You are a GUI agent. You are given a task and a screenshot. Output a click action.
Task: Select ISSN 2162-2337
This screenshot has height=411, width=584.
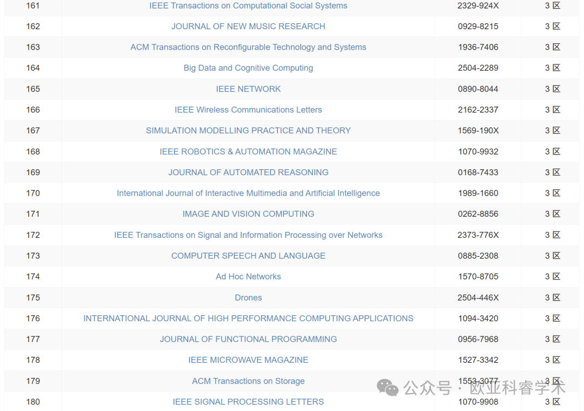[x=478, y=110]
